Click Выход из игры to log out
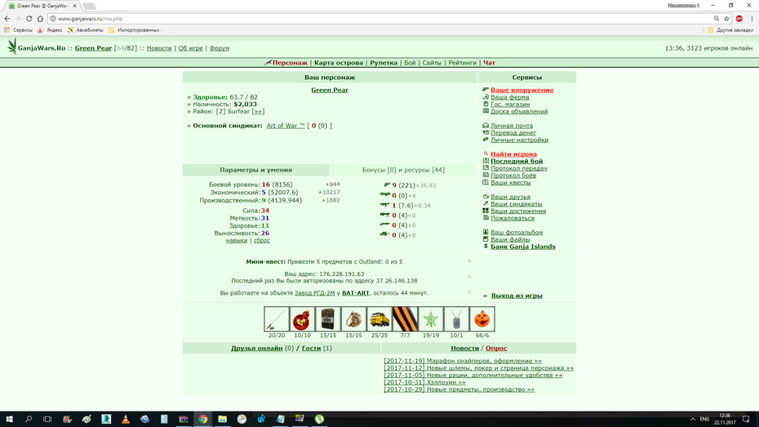 point(517,296)
